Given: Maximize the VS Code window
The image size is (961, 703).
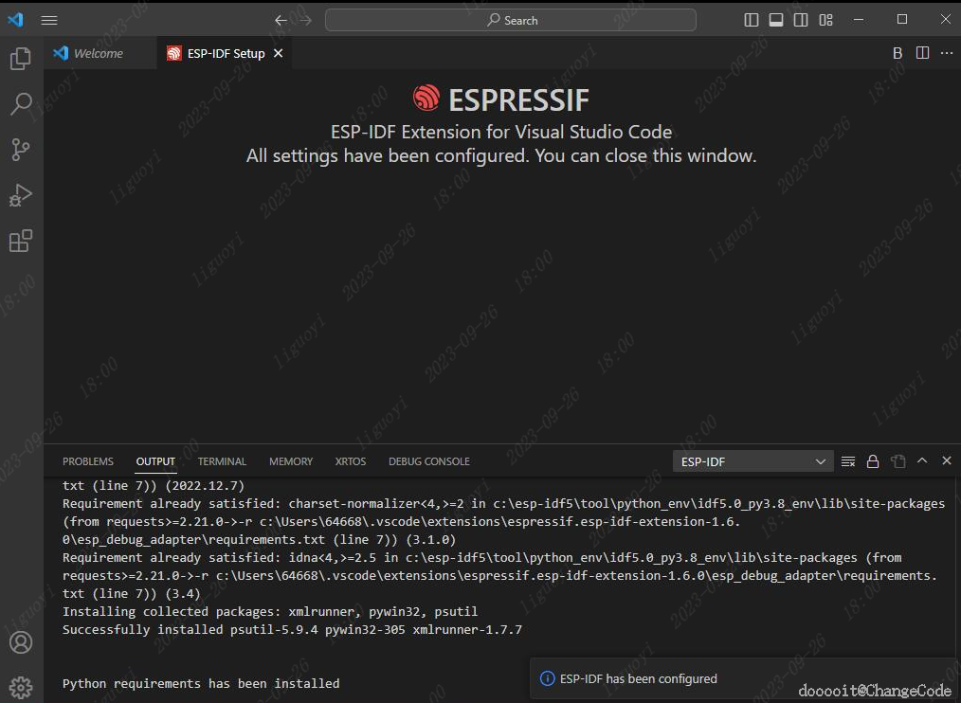Looking at the screenshot, I should click(902, 20).
